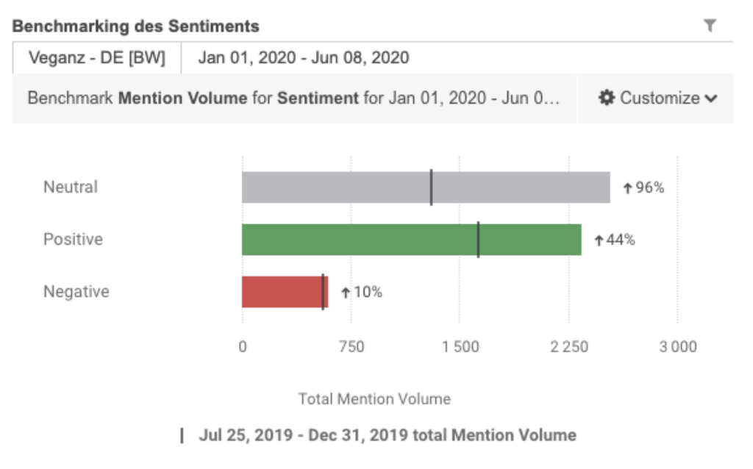Click the Benchmarking des Sentiments title
The width and height of the screenshot is (753, 469).
click(x=136, y=26)
